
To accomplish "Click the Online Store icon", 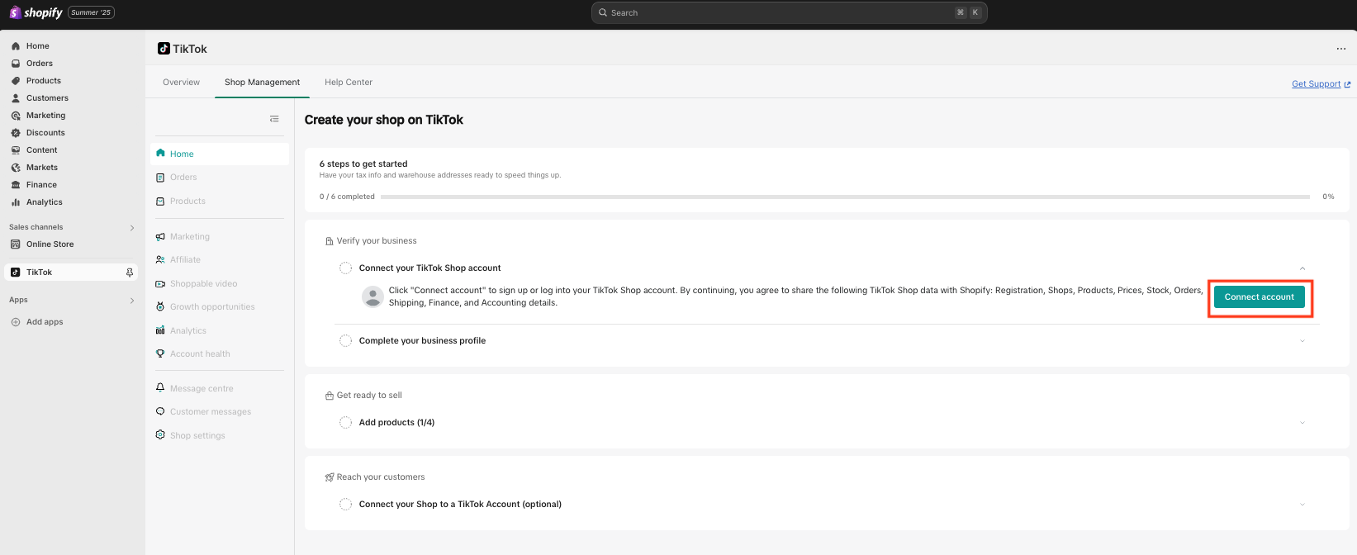I will tap(16, 244).
